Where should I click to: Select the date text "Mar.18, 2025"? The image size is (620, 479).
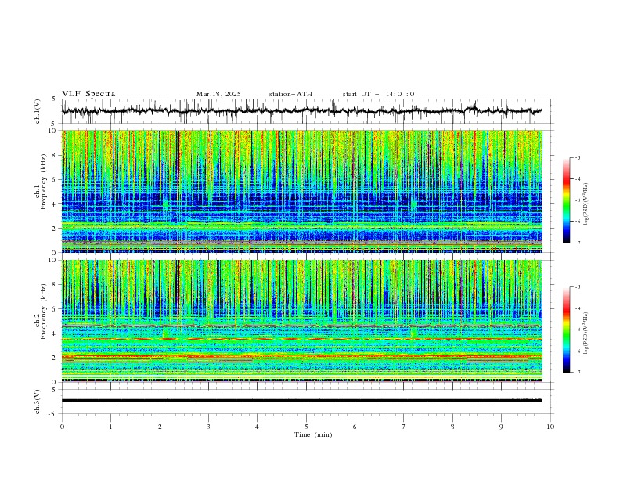pyautogui.click(x=218, y=94)
